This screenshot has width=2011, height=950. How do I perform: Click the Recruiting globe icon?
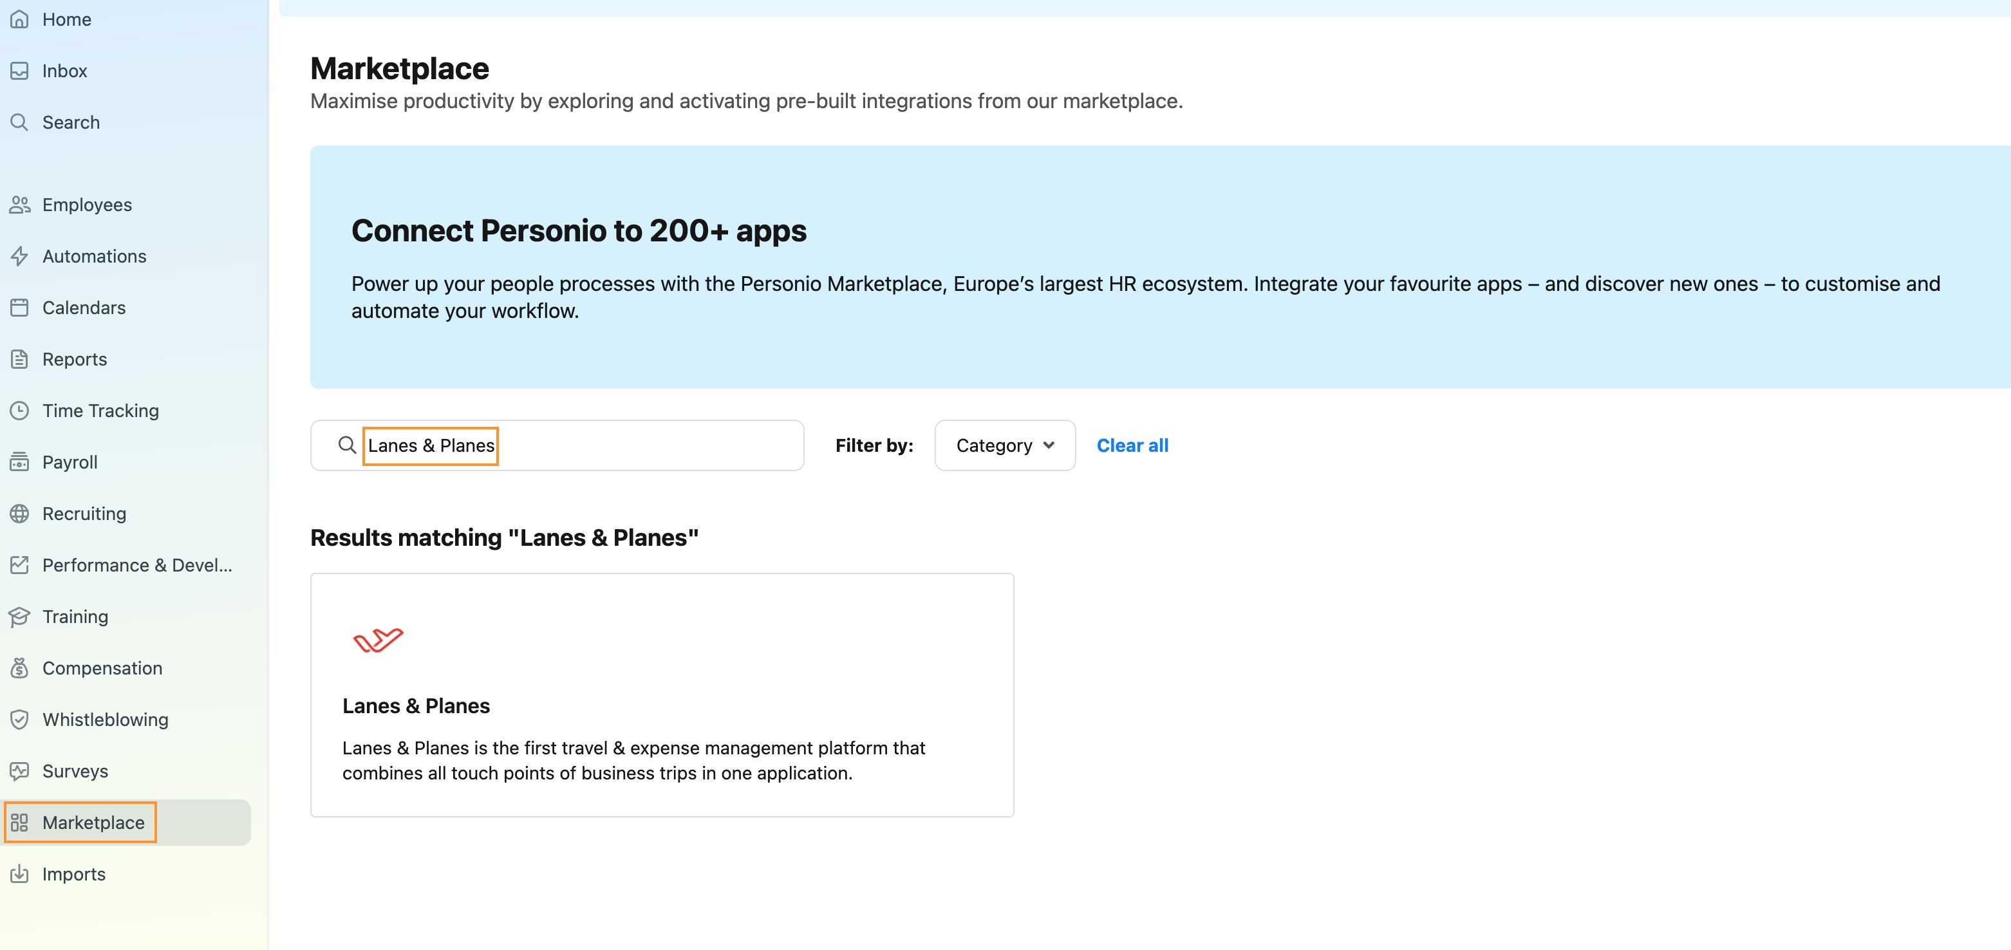(19, 514)
